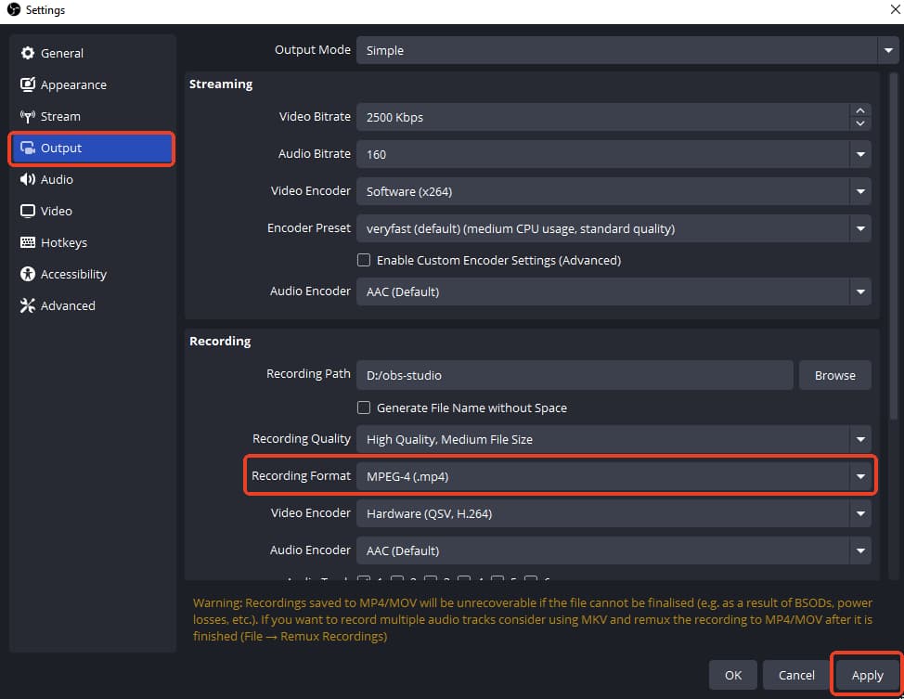Click the Recording Path text field

[575, 375]
